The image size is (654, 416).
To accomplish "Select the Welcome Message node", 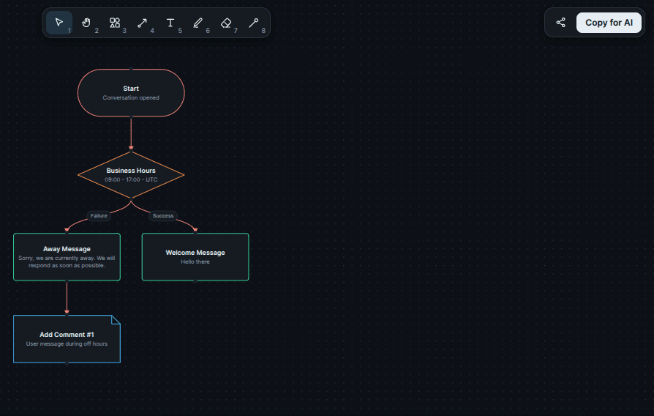I will 195,257.
